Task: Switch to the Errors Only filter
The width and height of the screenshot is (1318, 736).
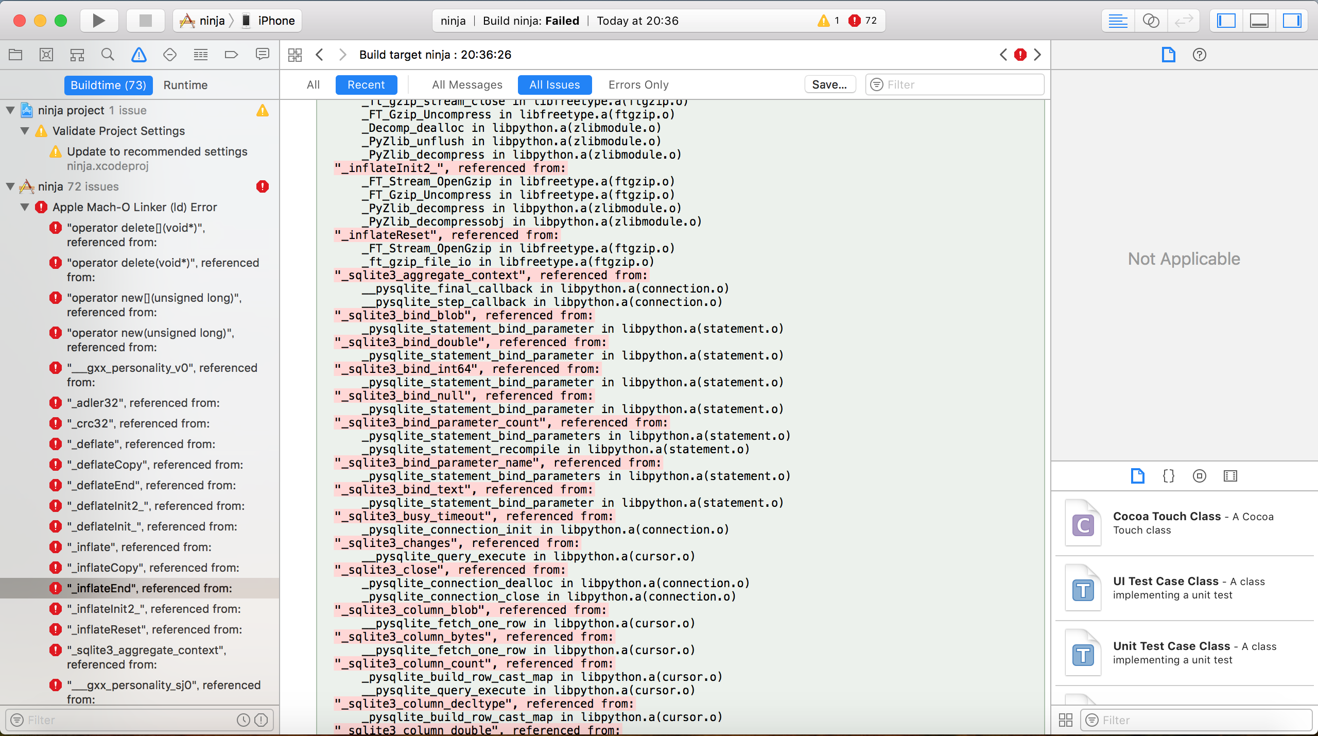Action: click(638, 84)
